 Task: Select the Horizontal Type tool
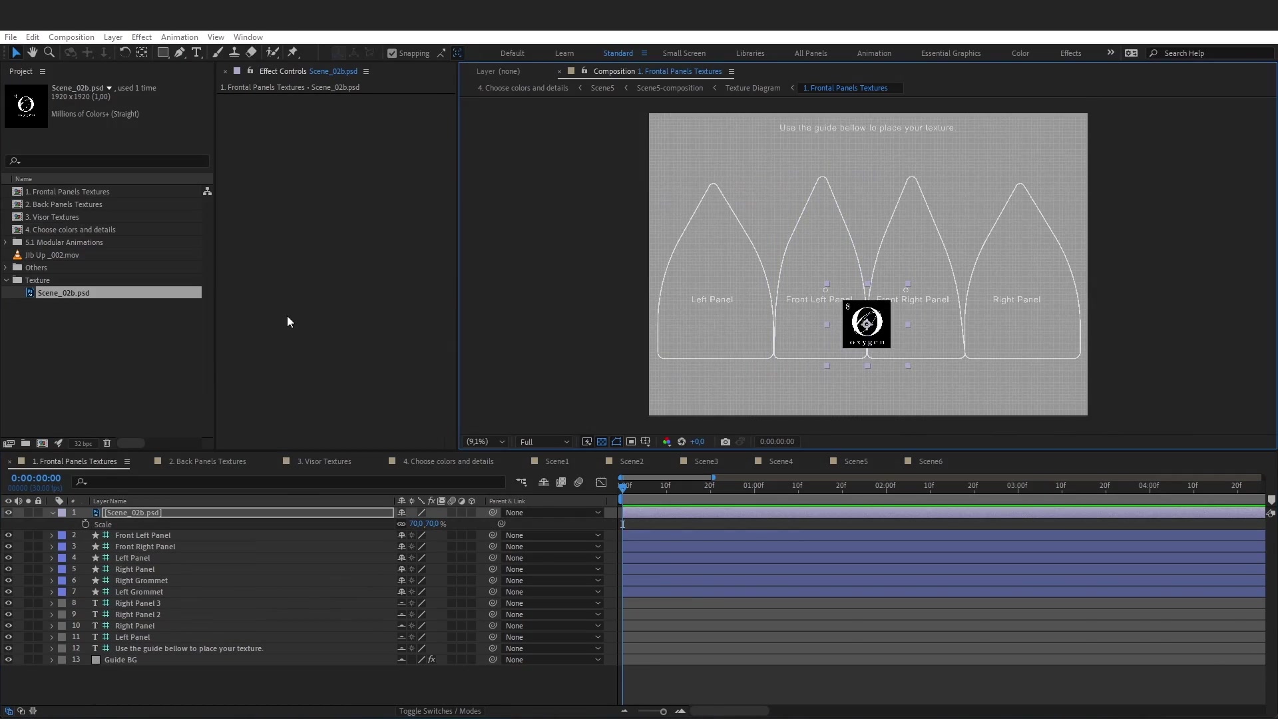[196, 53]
